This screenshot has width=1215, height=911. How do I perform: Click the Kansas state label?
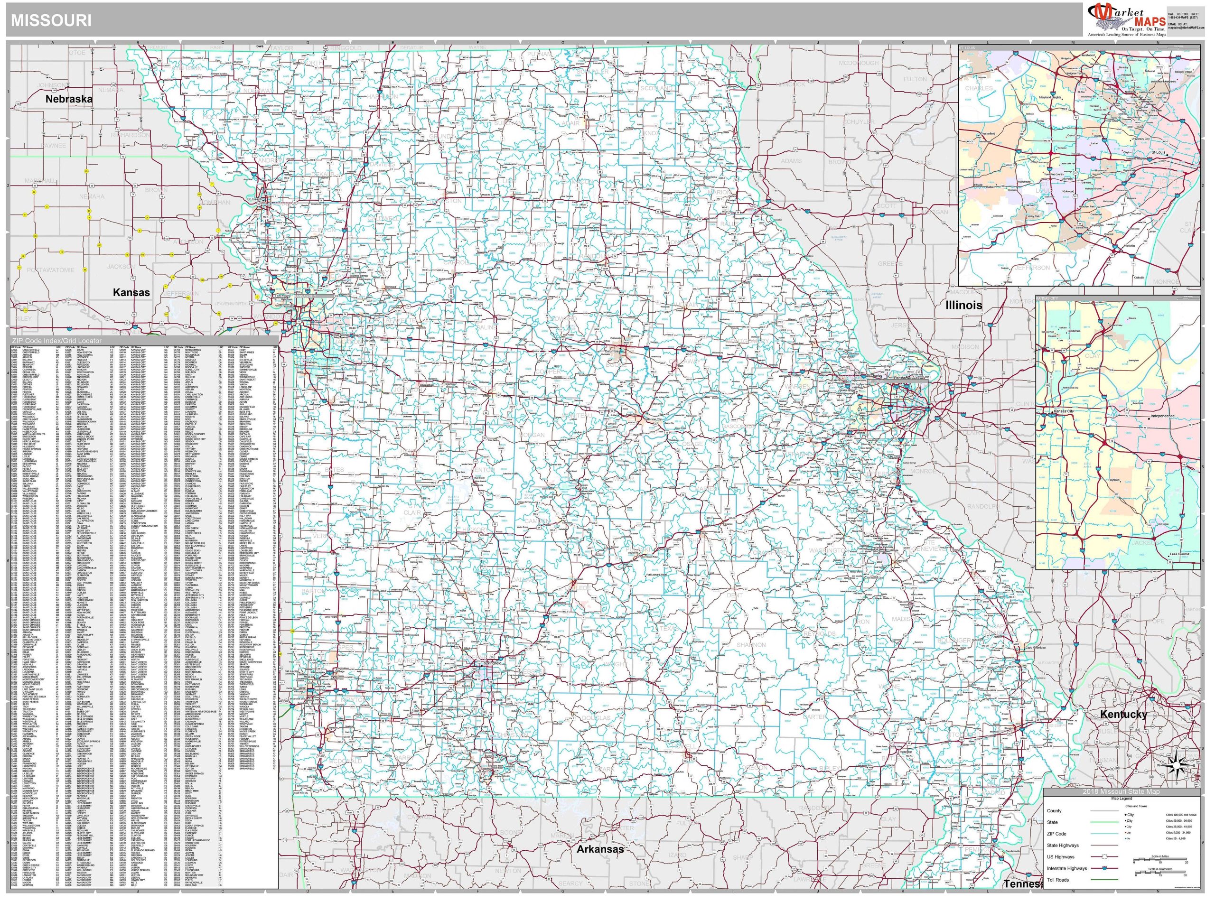131,292
